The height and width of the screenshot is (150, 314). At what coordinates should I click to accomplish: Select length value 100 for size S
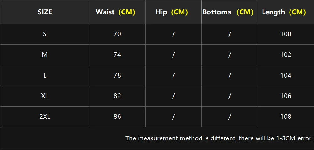286,34
